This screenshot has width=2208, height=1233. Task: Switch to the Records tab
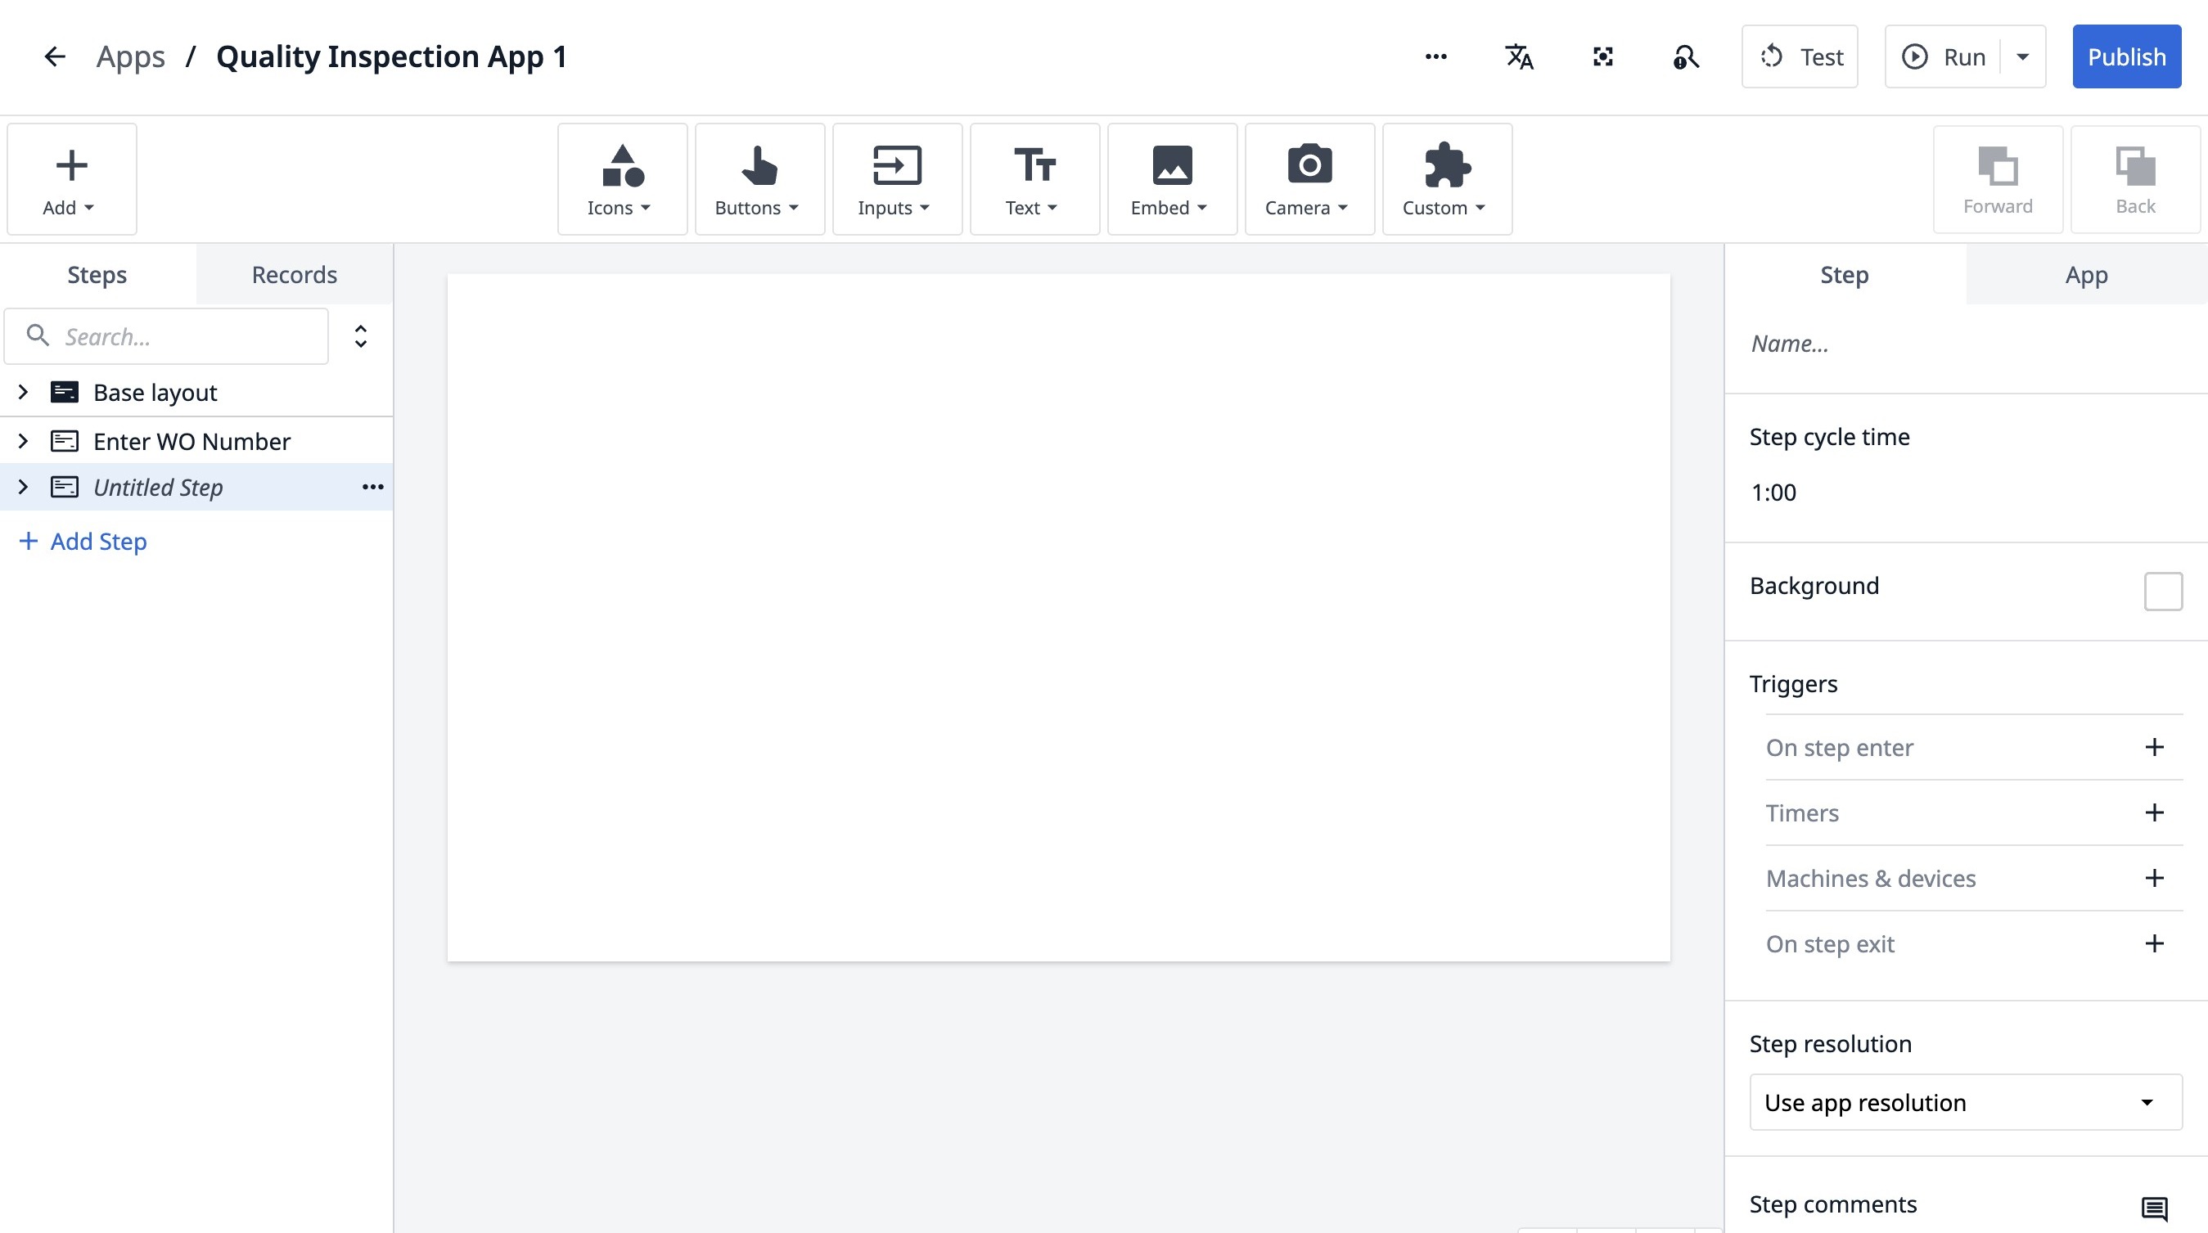point(294,275)
